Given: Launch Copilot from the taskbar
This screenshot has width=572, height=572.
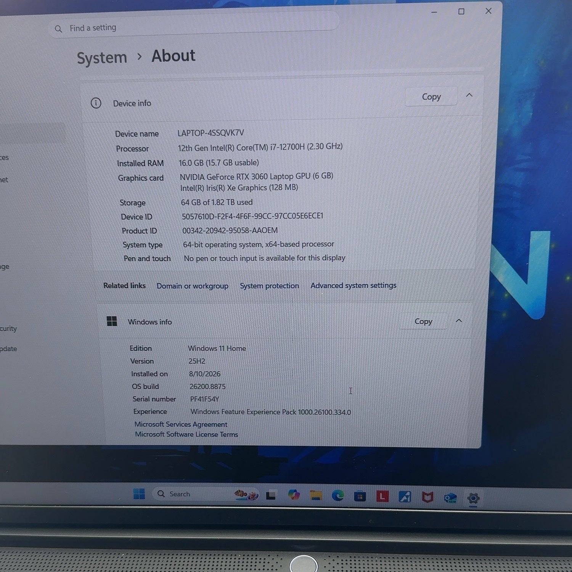Looking at the screenshot, I should [294, 495].
